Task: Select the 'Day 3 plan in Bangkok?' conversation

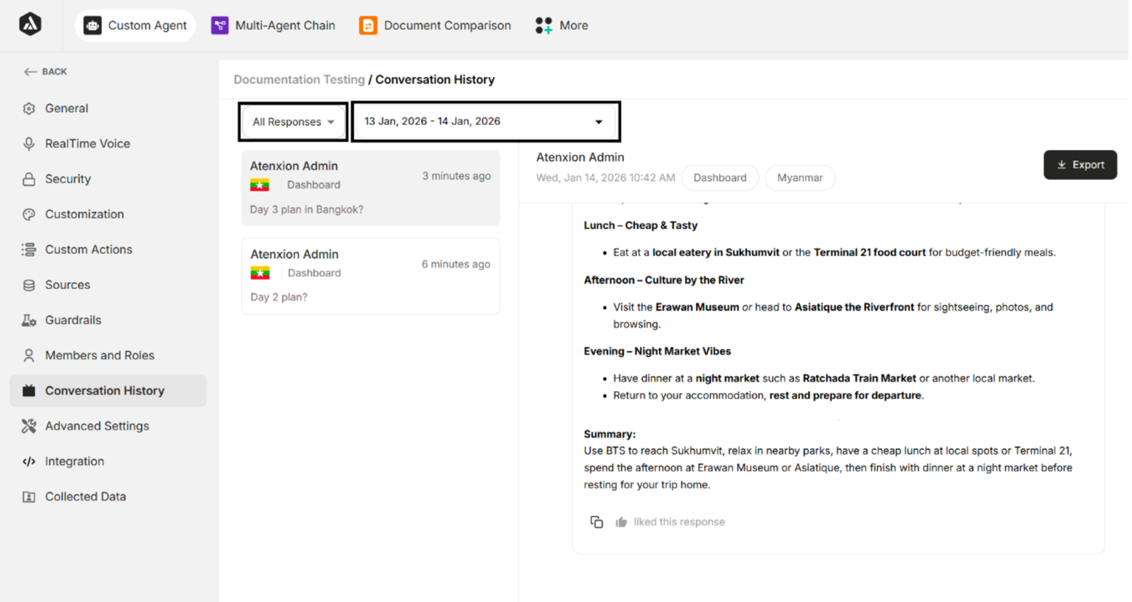Action: [370, 188]
